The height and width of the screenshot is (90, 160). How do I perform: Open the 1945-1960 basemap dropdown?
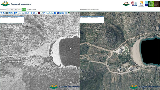click(14, 9)
